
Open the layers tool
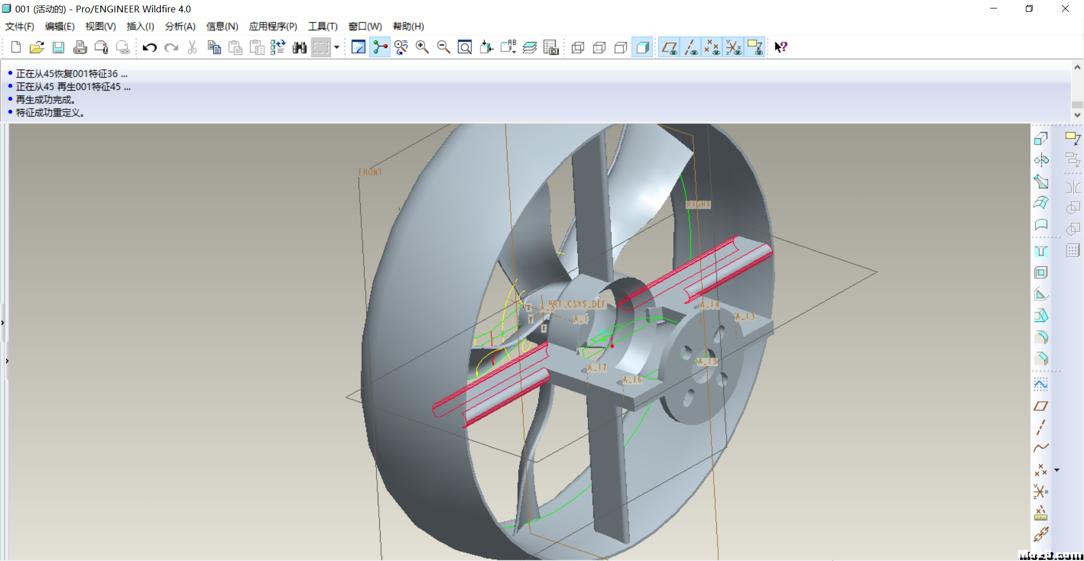tap(530, 47)
